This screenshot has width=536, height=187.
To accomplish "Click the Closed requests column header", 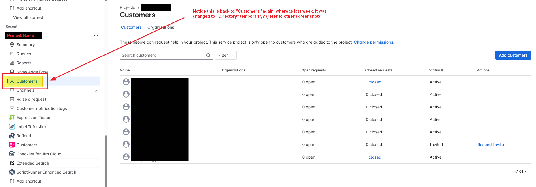I will [379, 70].
